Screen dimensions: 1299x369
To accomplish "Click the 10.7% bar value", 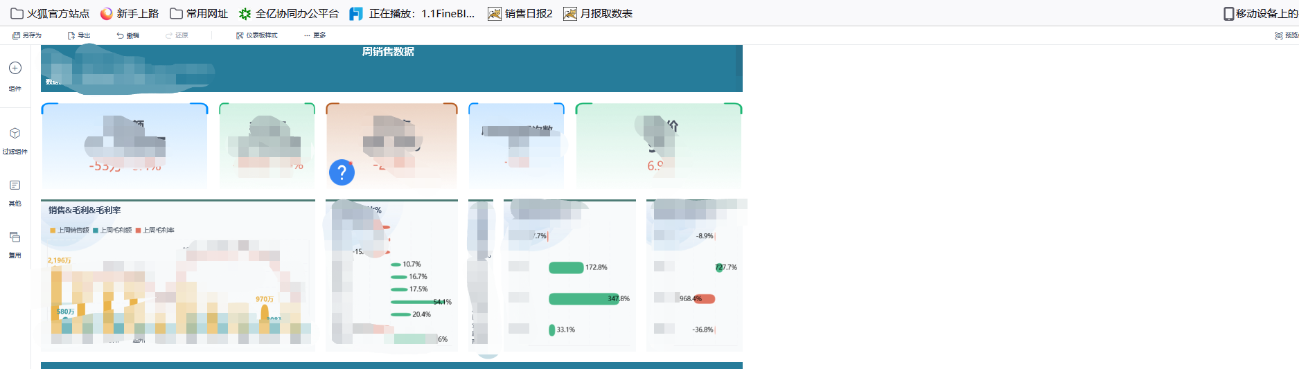I will (412, 264).
